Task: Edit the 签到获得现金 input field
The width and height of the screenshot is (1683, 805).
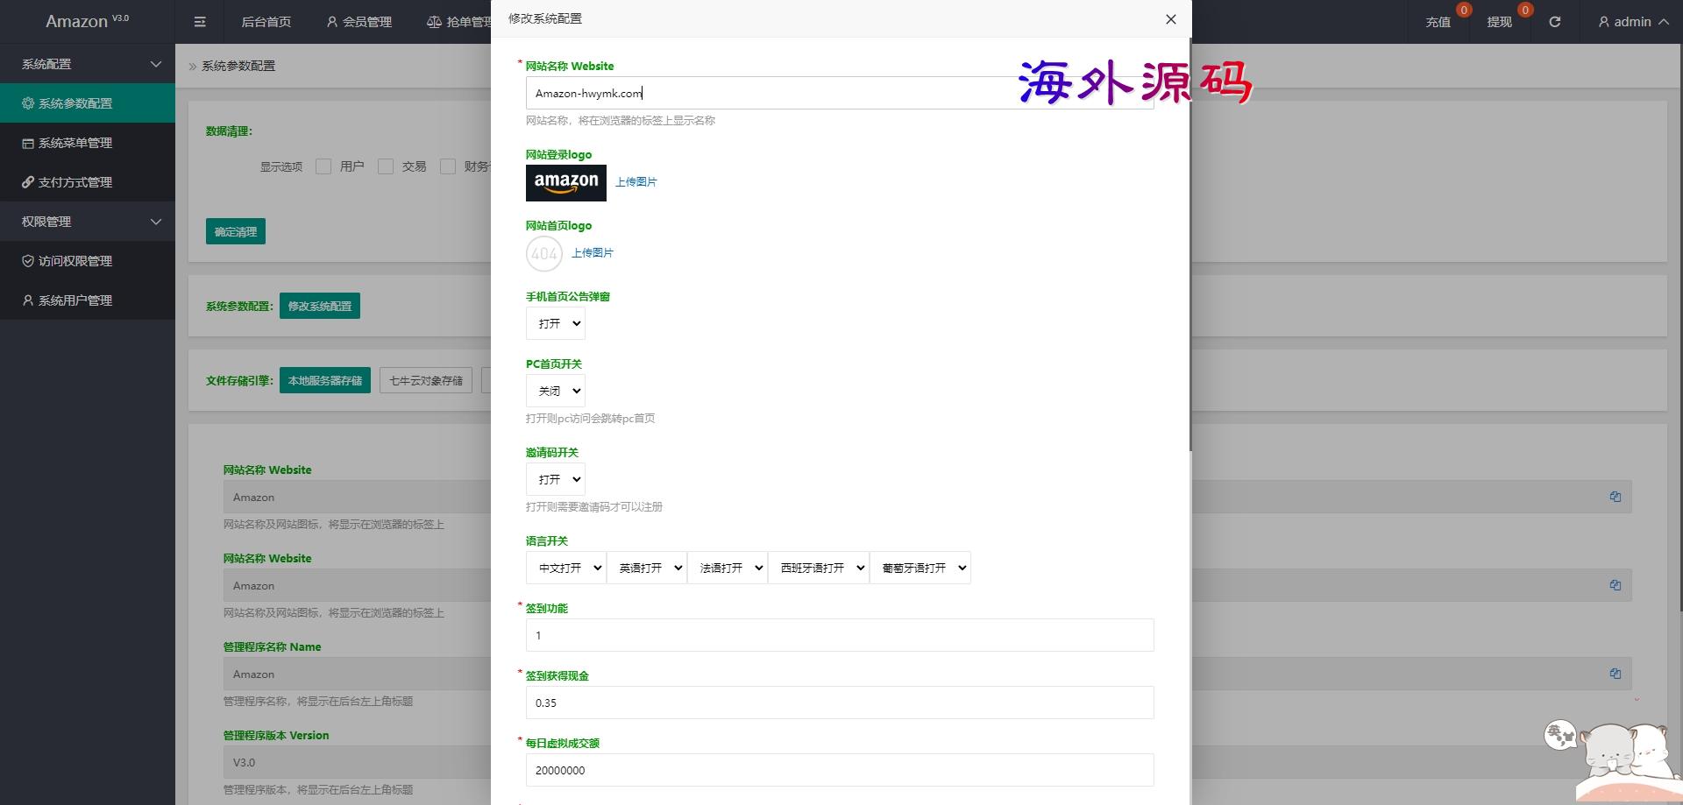Action: coord(840,703)
